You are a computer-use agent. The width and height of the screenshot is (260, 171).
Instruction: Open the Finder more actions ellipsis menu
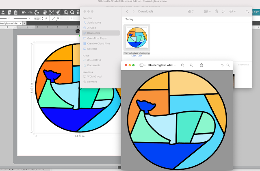[x=232, y=11]
